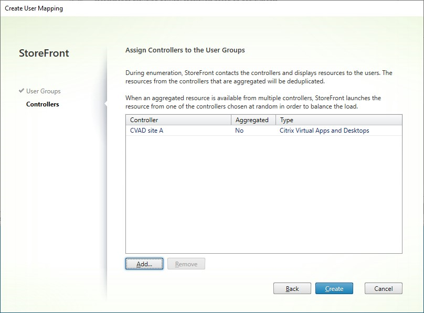Viewport: 424px width, 313px height.
Task: Go Back to the previous wizard step
Action: 292,288
